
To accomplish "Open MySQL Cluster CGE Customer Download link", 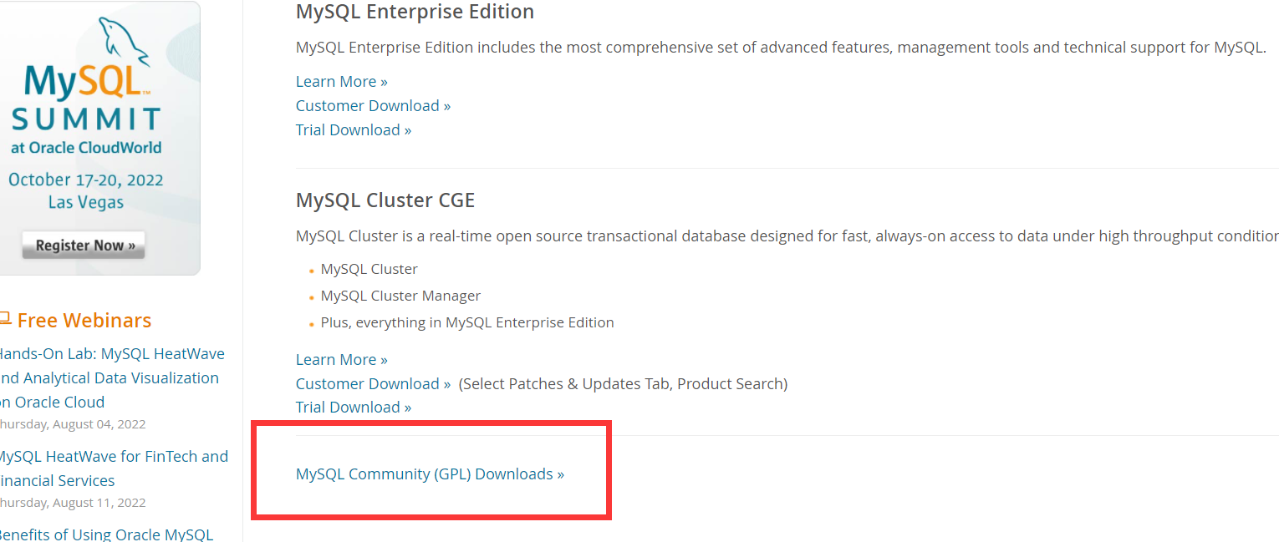I will click(x=373, y=384).
